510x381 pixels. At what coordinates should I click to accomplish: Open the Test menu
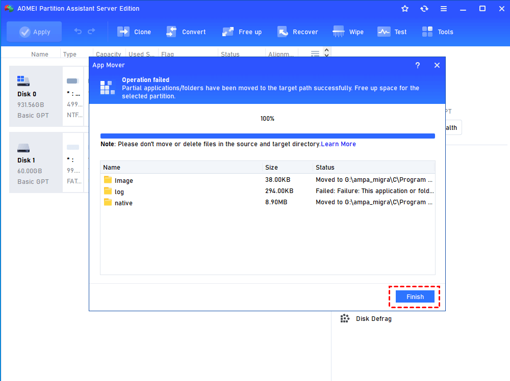[x=392, y=32]
